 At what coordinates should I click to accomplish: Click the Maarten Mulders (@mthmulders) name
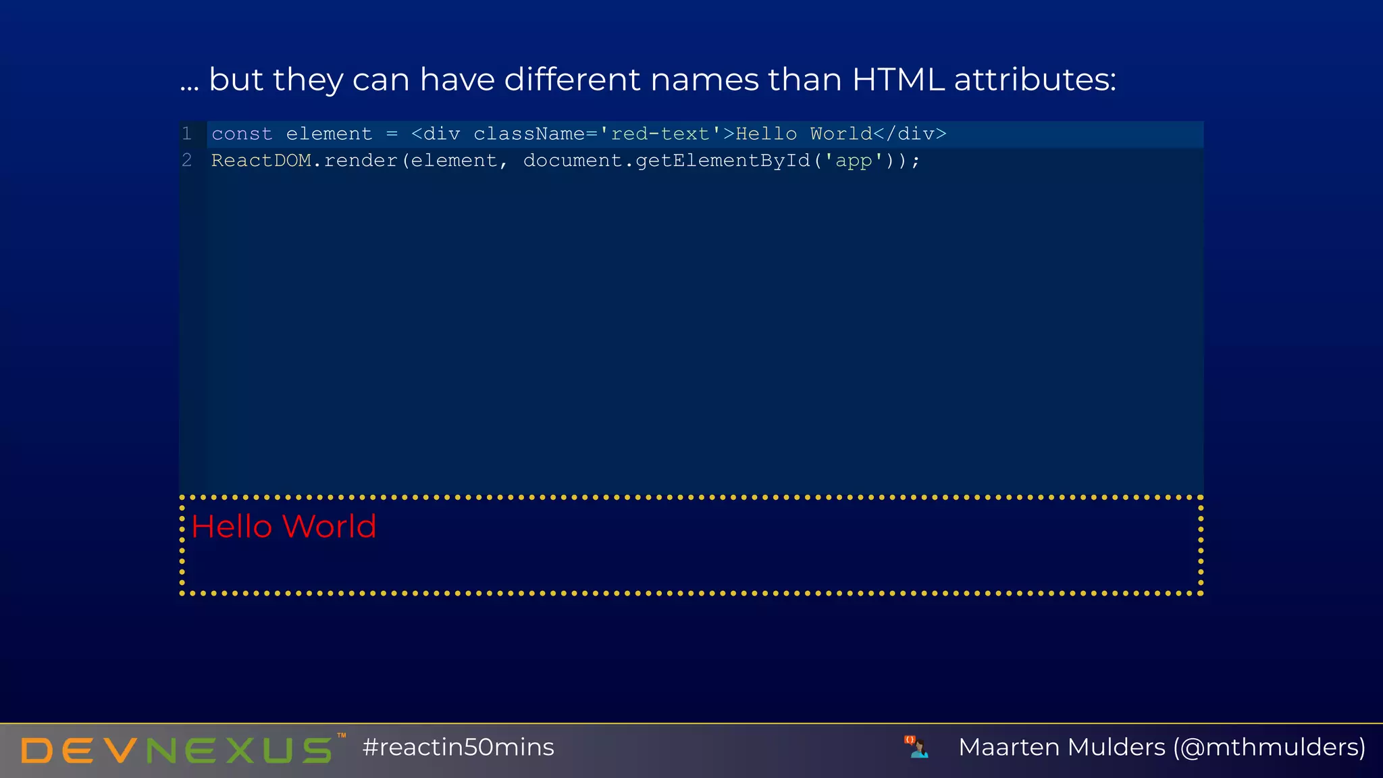point(1162,747)
